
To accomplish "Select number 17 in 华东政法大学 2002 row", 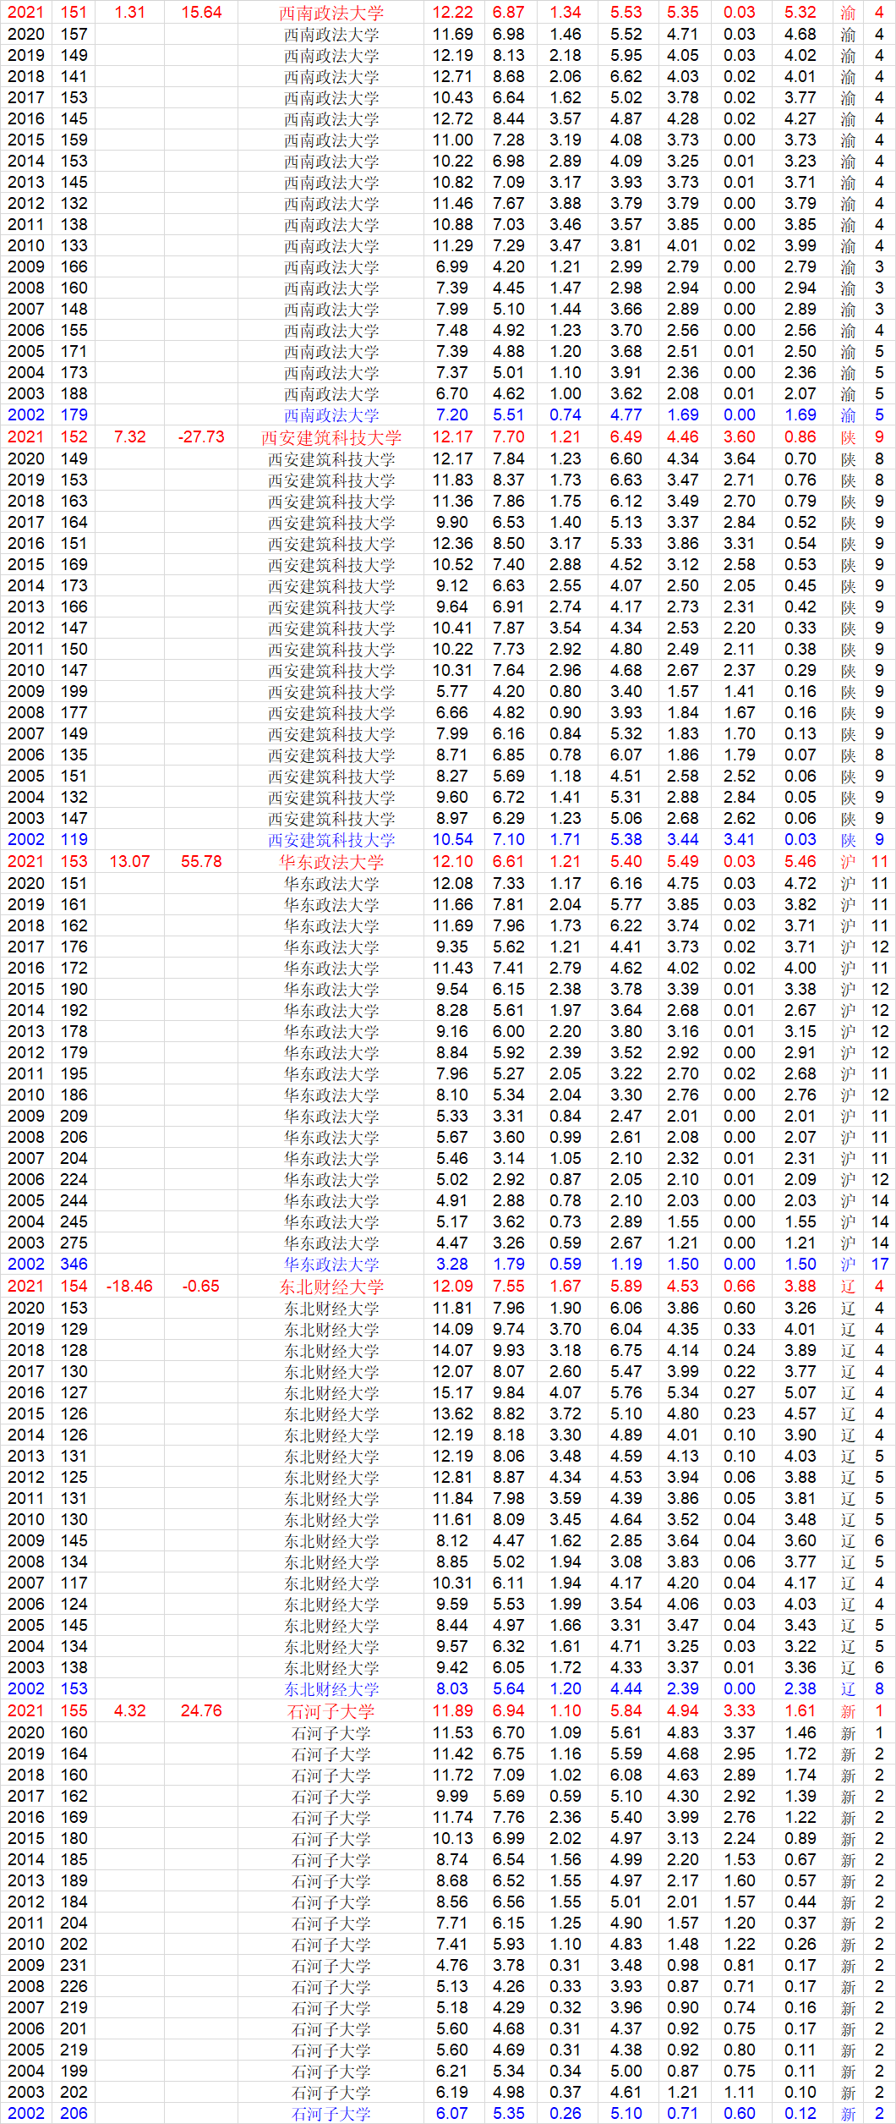I will click(x=879, y=1265).
